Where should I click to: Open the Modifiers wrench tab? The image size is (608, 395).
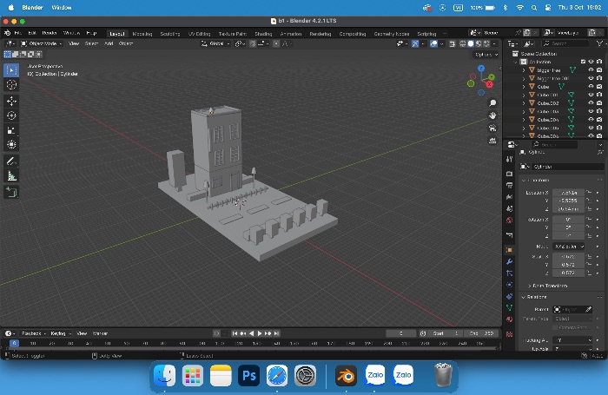(x=510, y=261)
